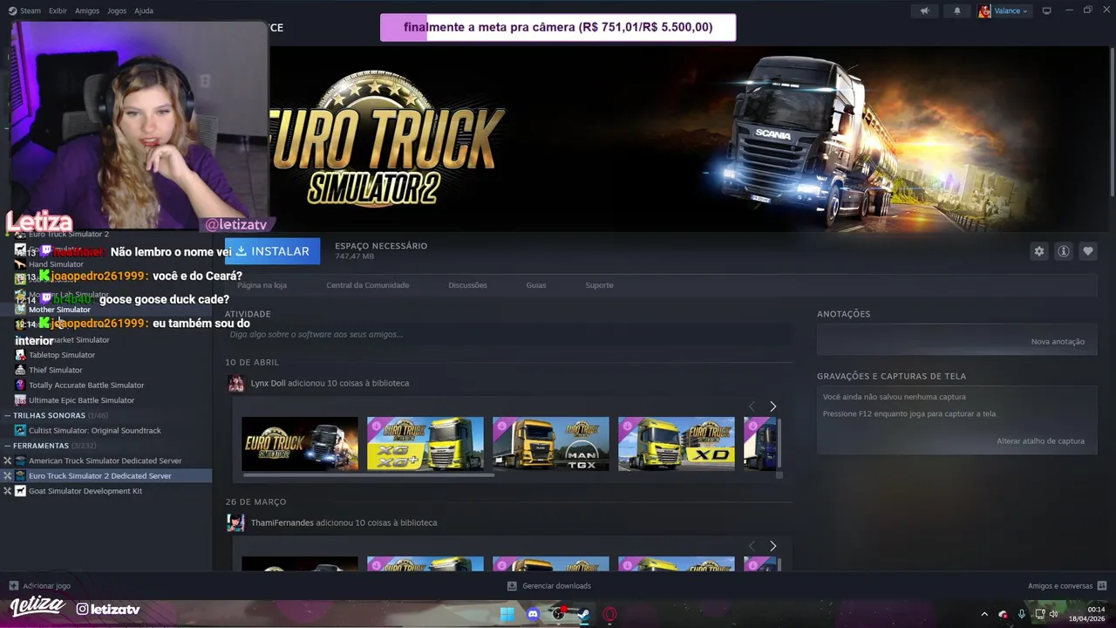This screenshot has height=628, width=1116.
Task: Open the Steam announcements megaphone icon
Action: [925, 10]
